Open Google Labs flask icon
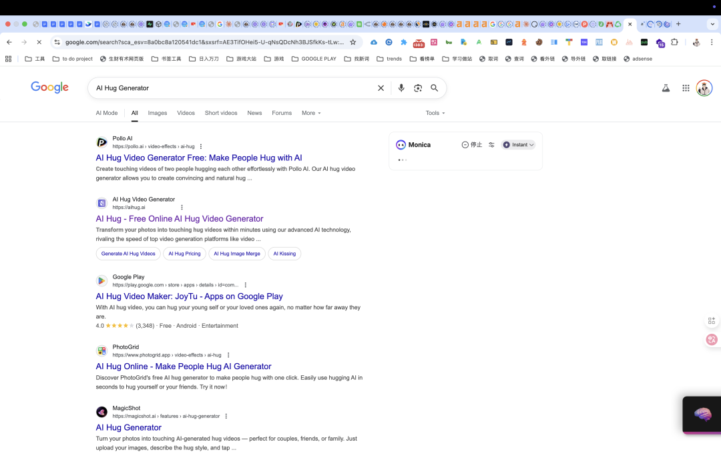721x466 pixels. 666,88
